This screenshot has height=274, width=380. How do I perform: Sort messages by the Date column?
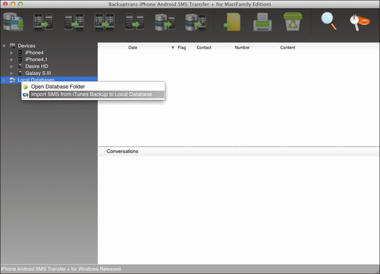[x=132, y=47]
